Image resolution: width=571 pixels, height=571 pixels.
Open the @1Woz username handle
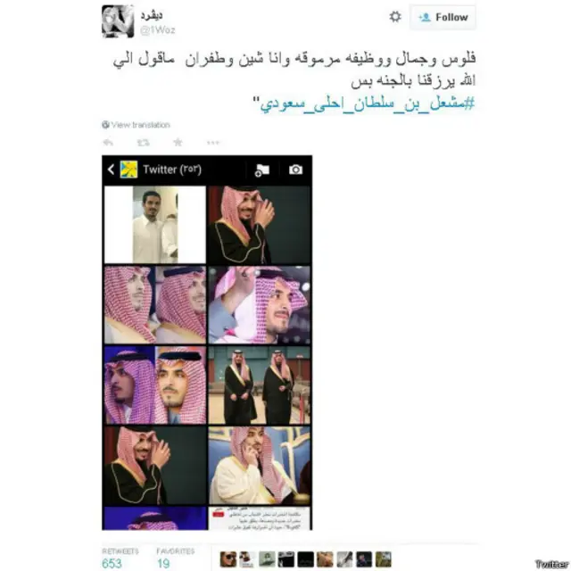[158, 30]
